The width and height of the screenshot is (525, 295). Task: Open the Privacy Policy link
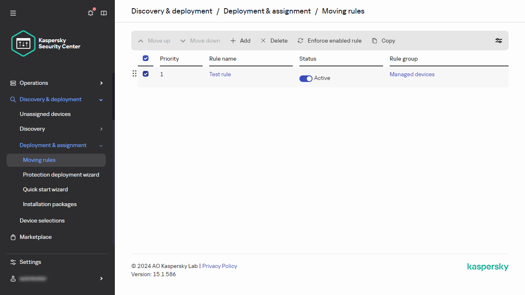point(219,266)
